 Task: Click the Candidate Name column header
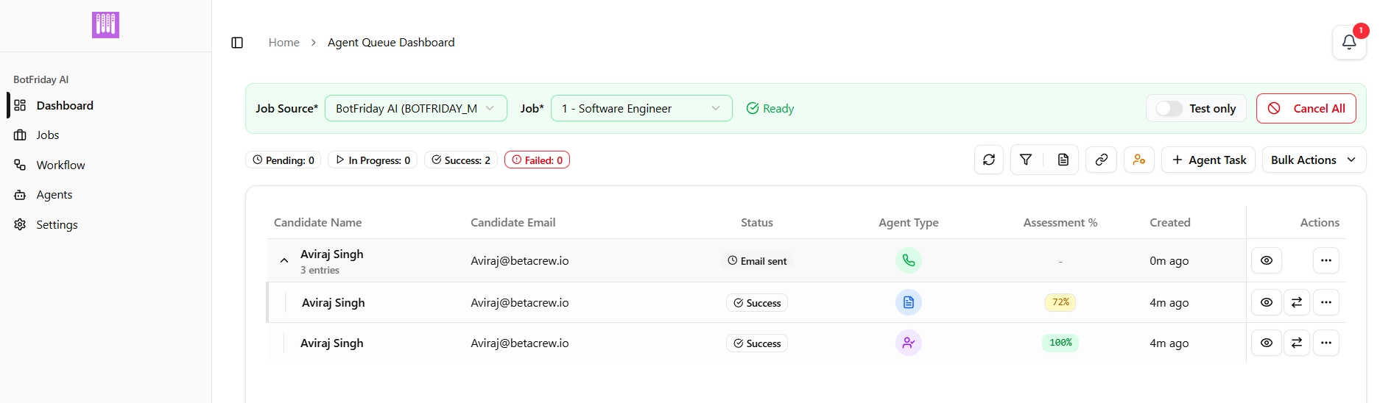318,222
